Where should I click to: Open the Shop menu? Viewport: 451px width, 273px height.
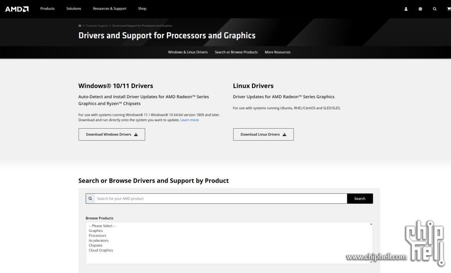(142, 9)
